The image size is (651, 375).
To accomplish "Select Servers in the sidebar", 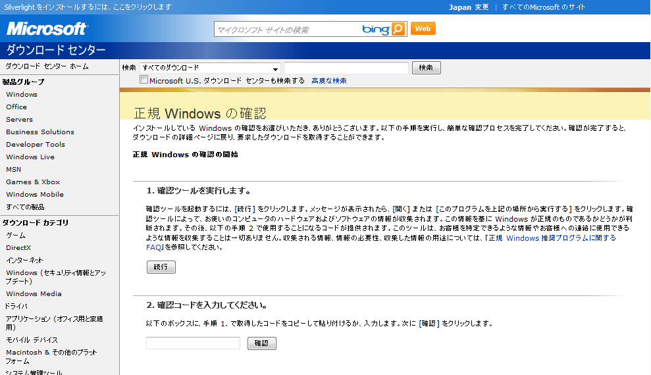I will [x=19, y=120].
